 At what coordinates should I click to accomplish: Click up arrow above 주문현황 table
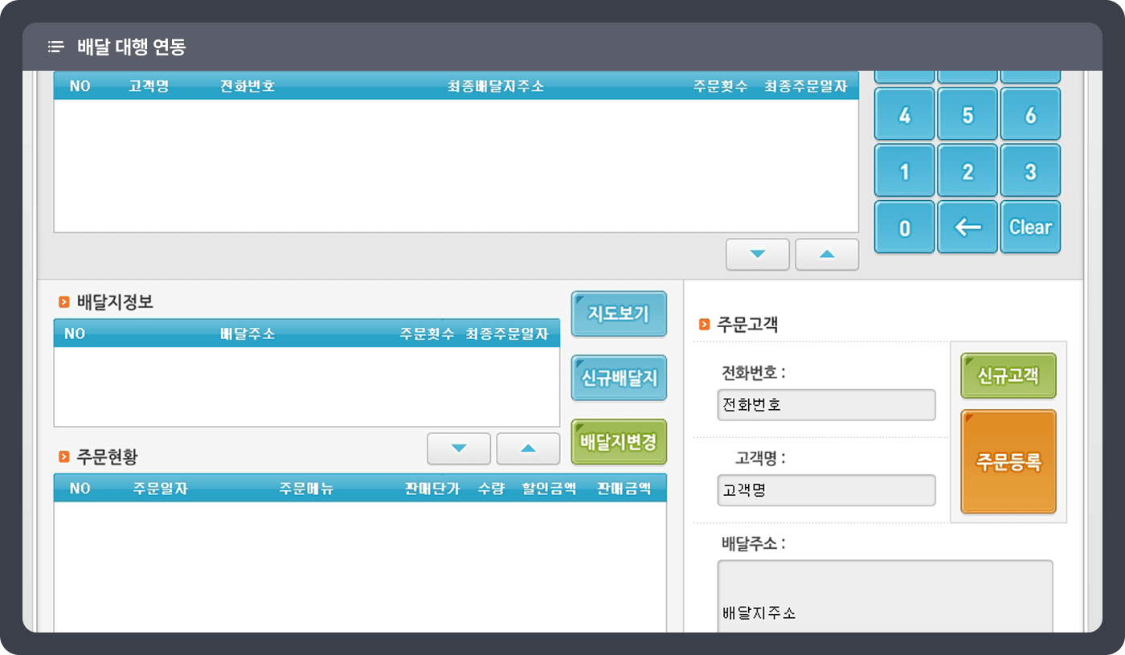point(528,448)
